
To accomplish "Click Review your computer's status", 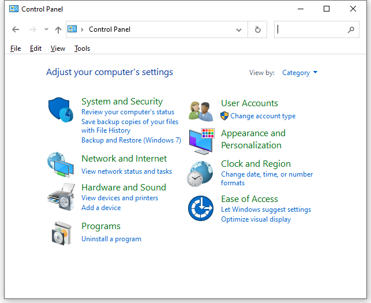I will [x=128, y=112].
